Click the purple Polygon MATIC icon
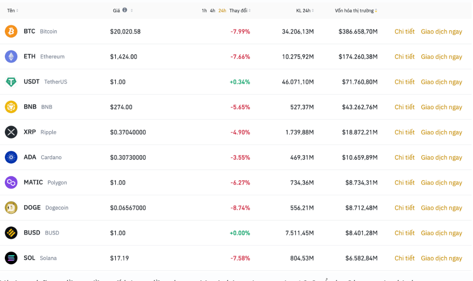Viewport: 473px width, 281px height. pyautogui.click(x=11, y=183)
